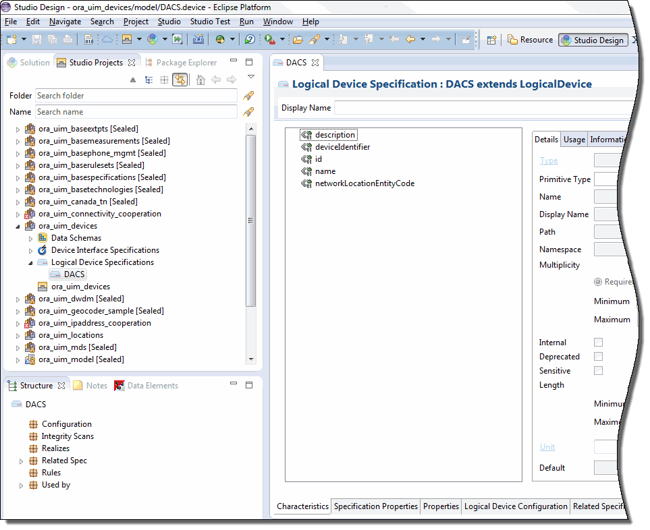Click the flashlight Search toolbar icon
The width and height of the screenshot is (650, 530).
315,39
